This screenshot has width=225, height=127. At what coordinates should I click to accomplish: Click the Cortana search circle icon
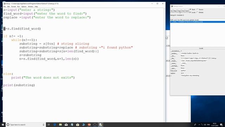(8, 125)
